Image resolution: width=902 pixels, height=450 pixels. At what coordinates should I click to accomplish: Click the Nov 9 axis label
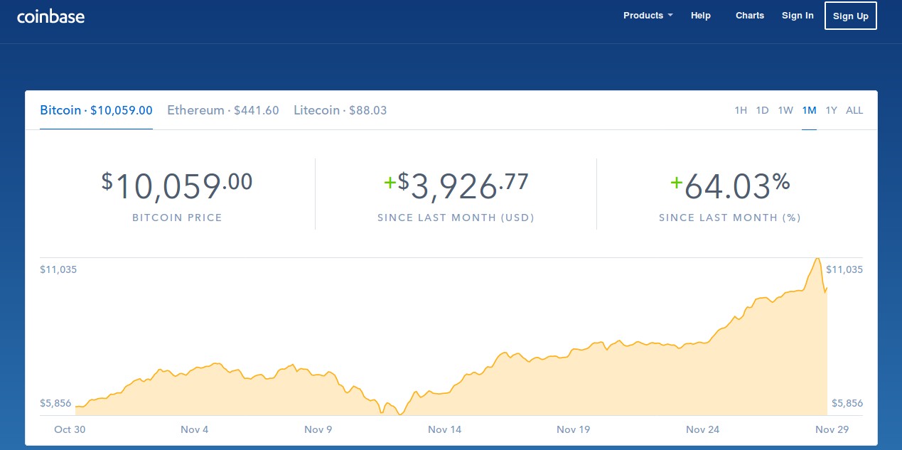318,429
